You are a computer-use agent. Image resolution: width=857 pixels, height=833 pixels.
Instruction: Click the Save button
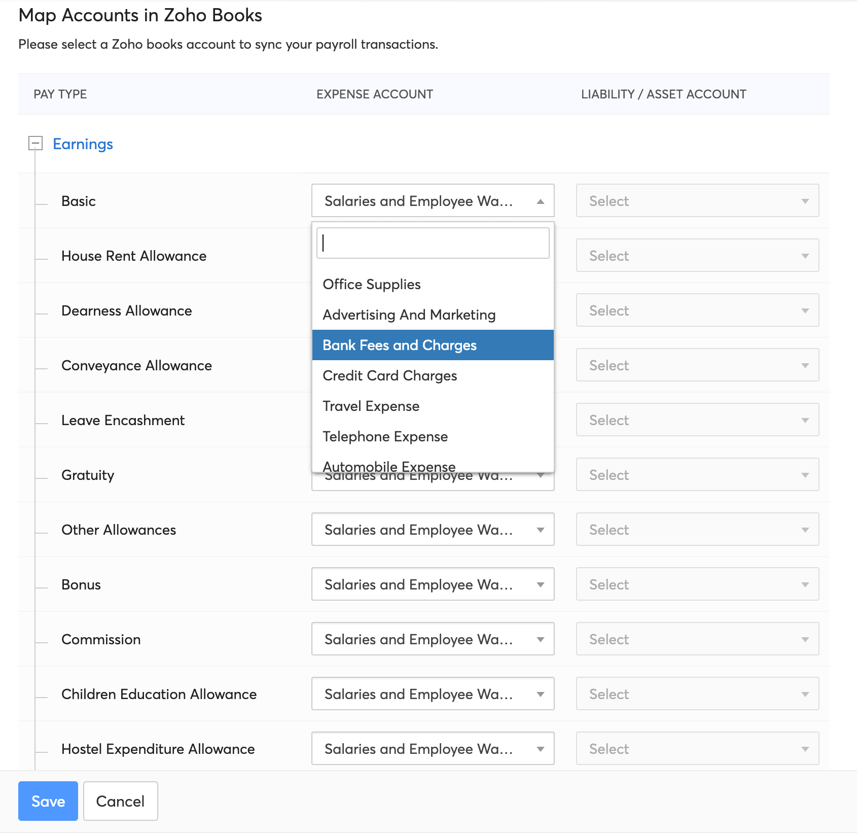pyautogui.click(x=48, y=801)
